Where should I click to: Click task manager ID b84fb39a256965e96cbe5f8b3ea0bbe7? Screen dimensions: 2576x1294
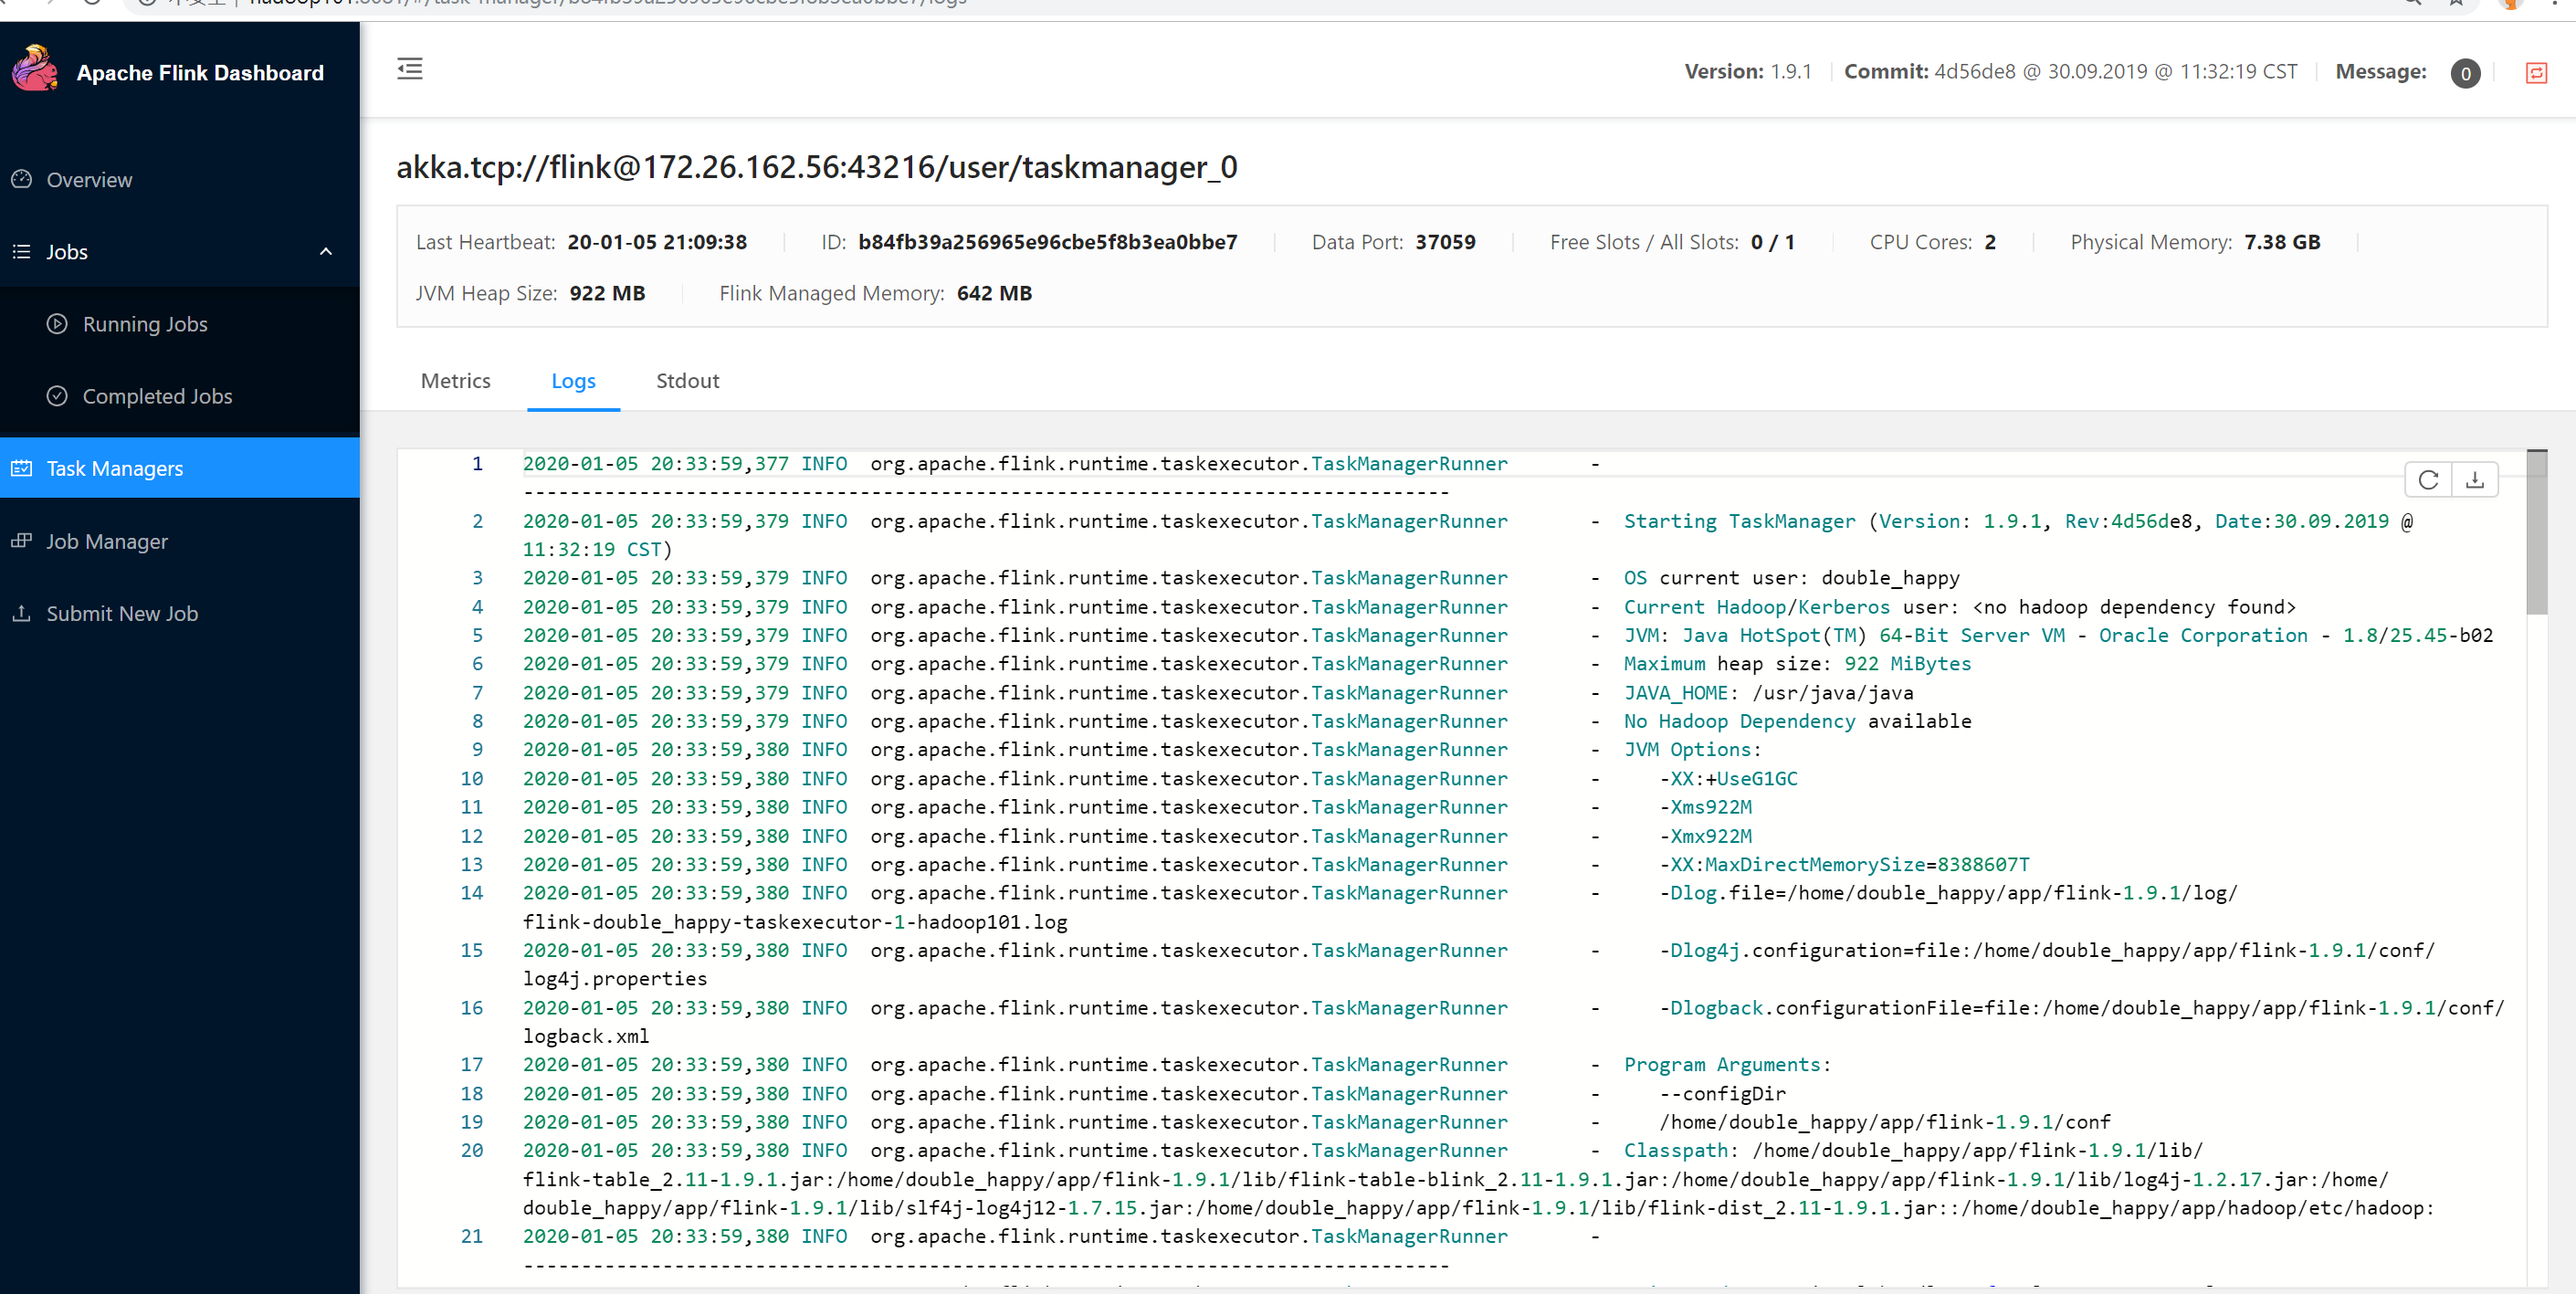tap(1047, 242)
